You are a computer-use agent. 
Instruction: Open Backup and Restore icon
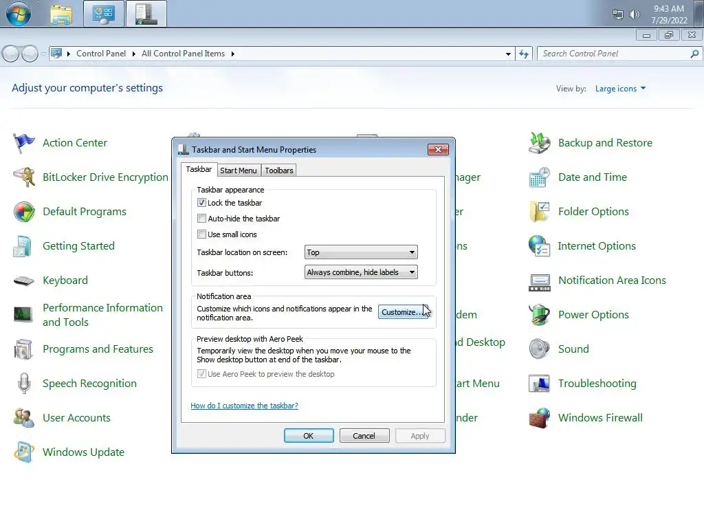539,143
